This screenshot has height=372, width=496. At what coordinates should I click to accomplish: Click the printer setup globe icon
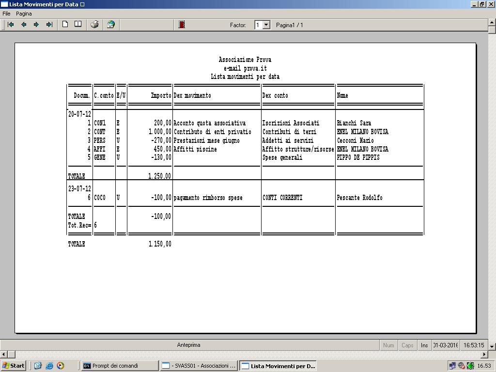[111, 24]
